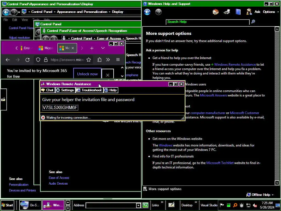Click into the Search Help field
This screenshot has width=281, height=211.
coord(207,22)
